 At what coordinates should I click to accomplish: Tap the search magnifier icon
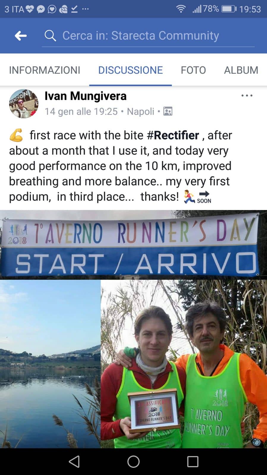tap(50, 36)
